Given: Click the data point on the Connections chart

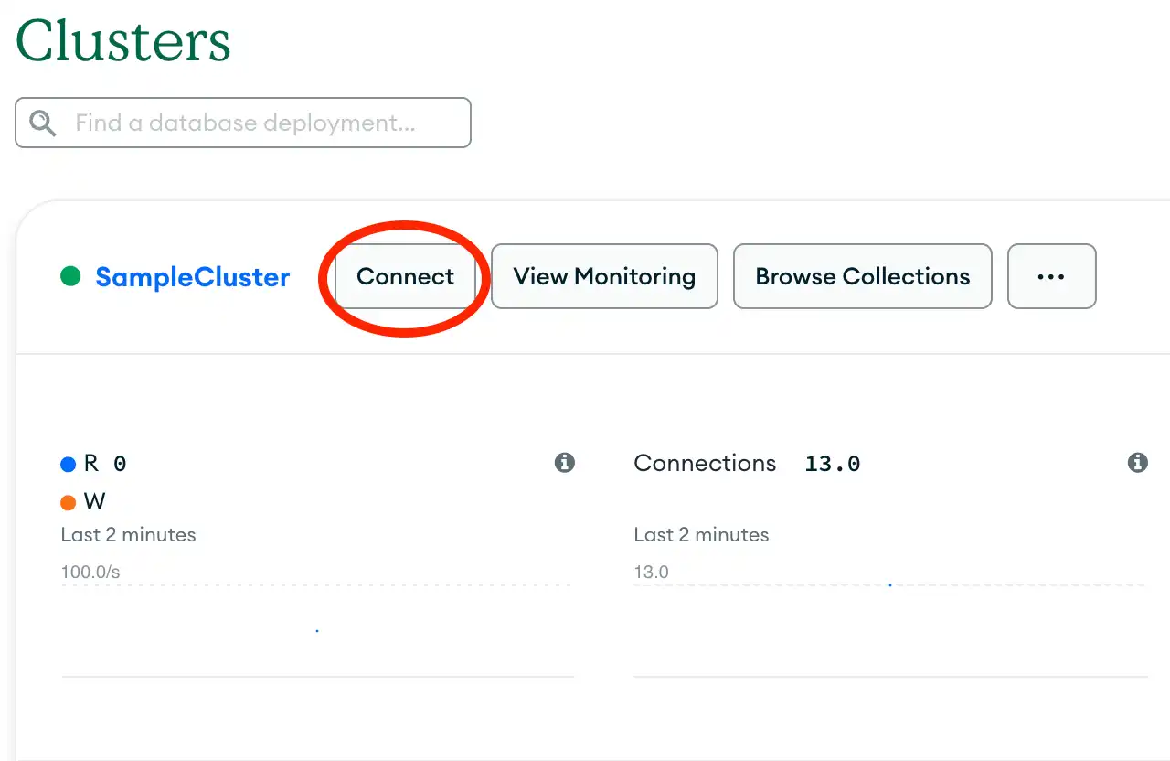Looking at the screenshot, I should coord(889,584).
